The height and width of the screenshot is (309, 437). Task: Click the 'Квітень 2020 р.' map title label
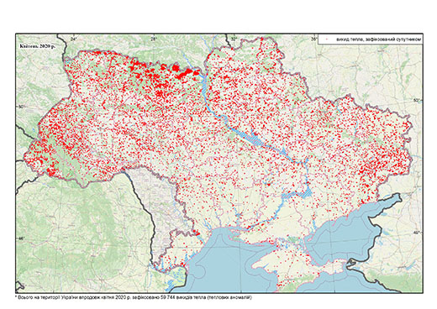coord(37,46)
